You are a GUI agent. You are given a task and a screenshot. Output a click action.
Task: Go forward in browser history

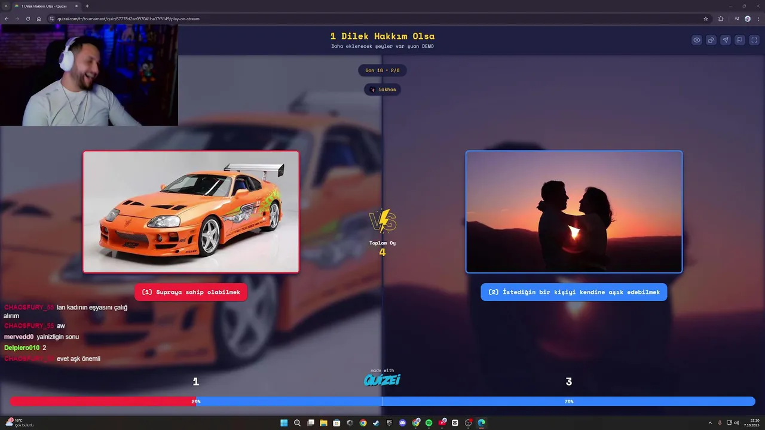[x=17, y=19]
